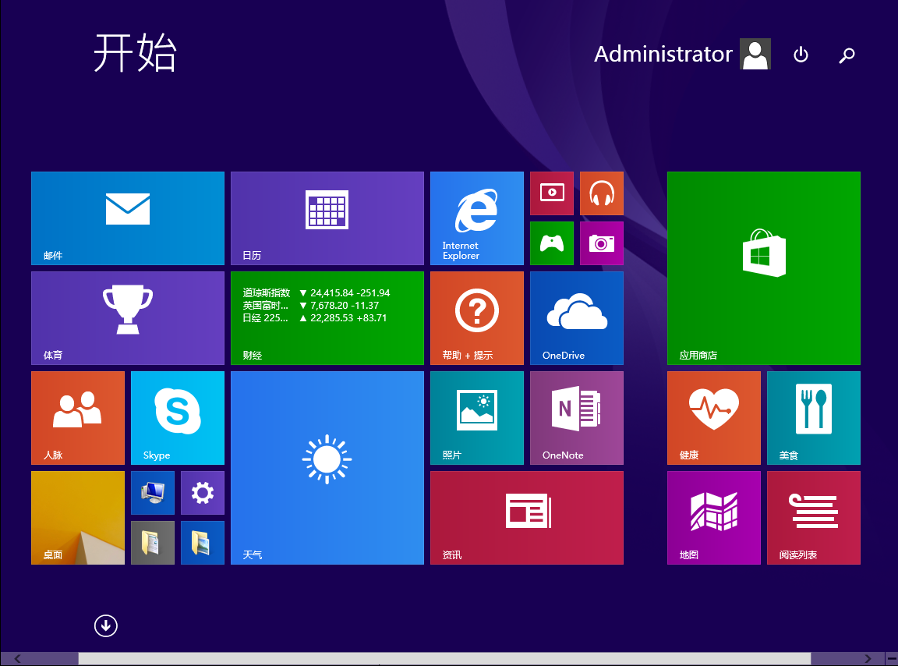Open the 美食 (Food) tile
This screenshot has width=898, height=666.
(814, 418)
